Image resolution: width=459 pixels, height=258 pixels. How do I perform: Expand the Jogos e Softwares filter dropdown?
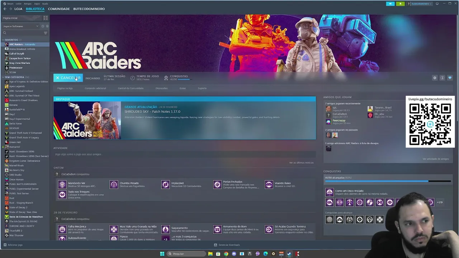(x=20, y=26)
